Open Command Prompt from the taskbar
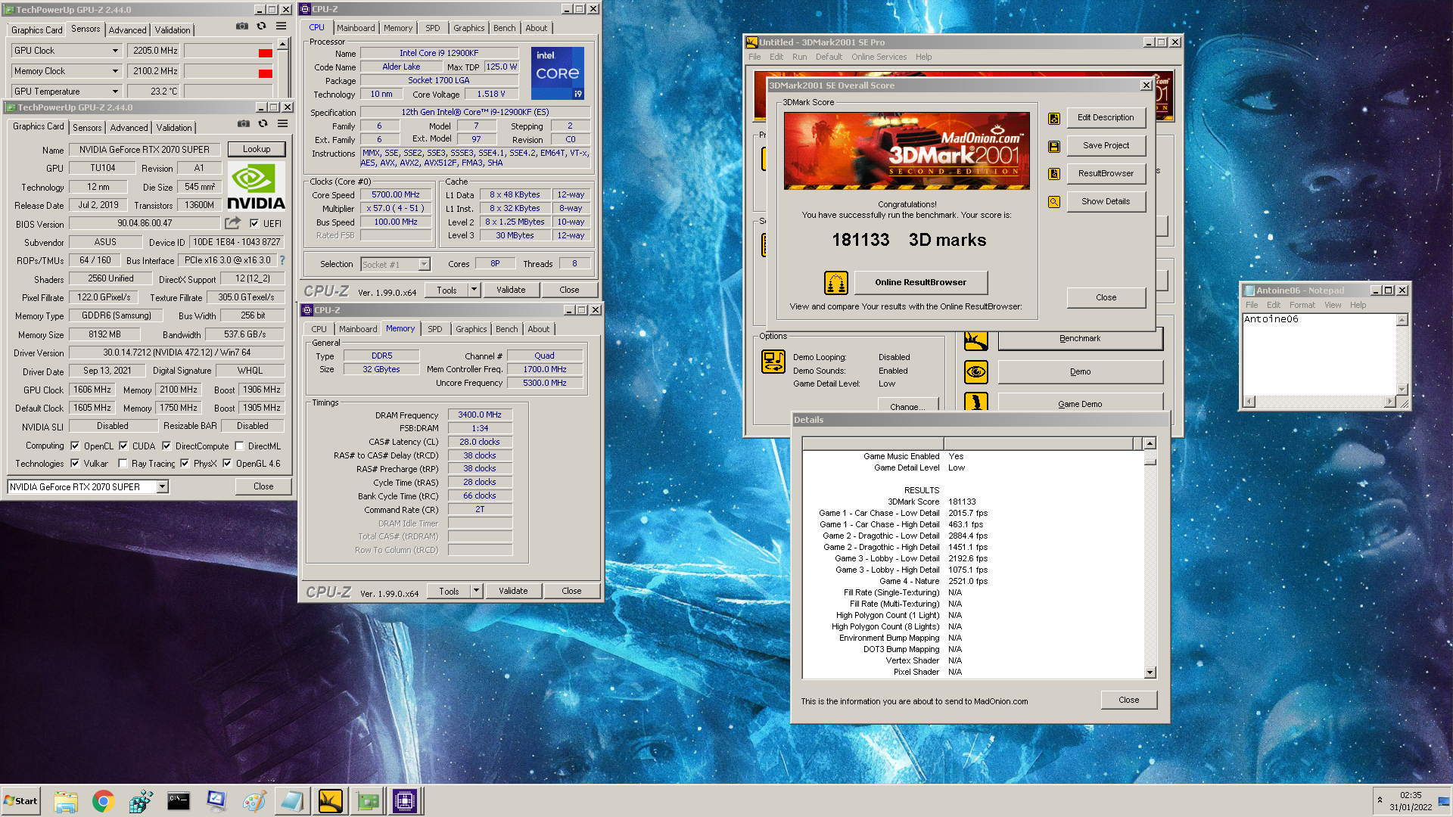1453x817 pixels. point(179,801)
